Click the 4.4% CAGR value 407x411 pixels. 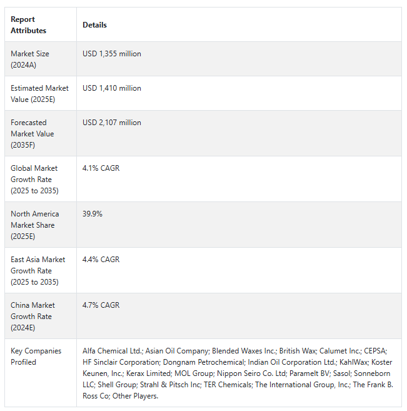(101, 259)
